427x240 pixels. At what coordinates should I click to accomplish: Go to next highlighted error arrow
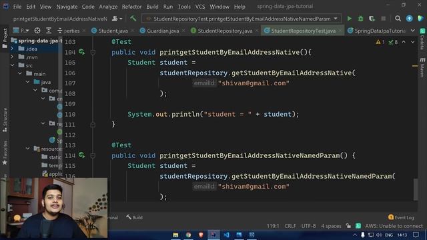point(412,42)
